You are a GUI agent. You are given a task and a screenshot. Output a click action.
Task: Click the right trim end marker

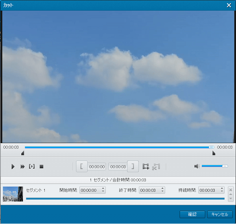[x=214, y=153]
